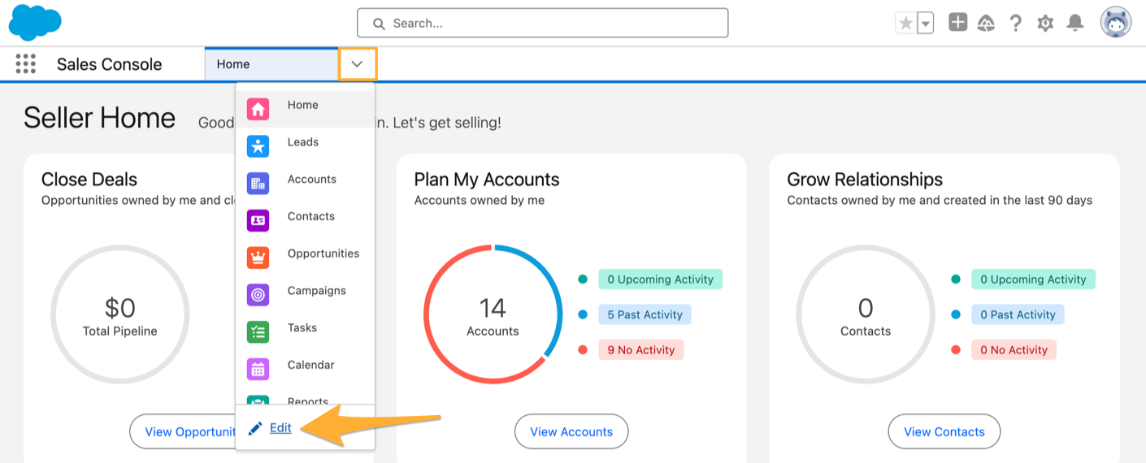Click into the global Search field
The height and width of the screenshot is (463, 1146).
[542, 23]
